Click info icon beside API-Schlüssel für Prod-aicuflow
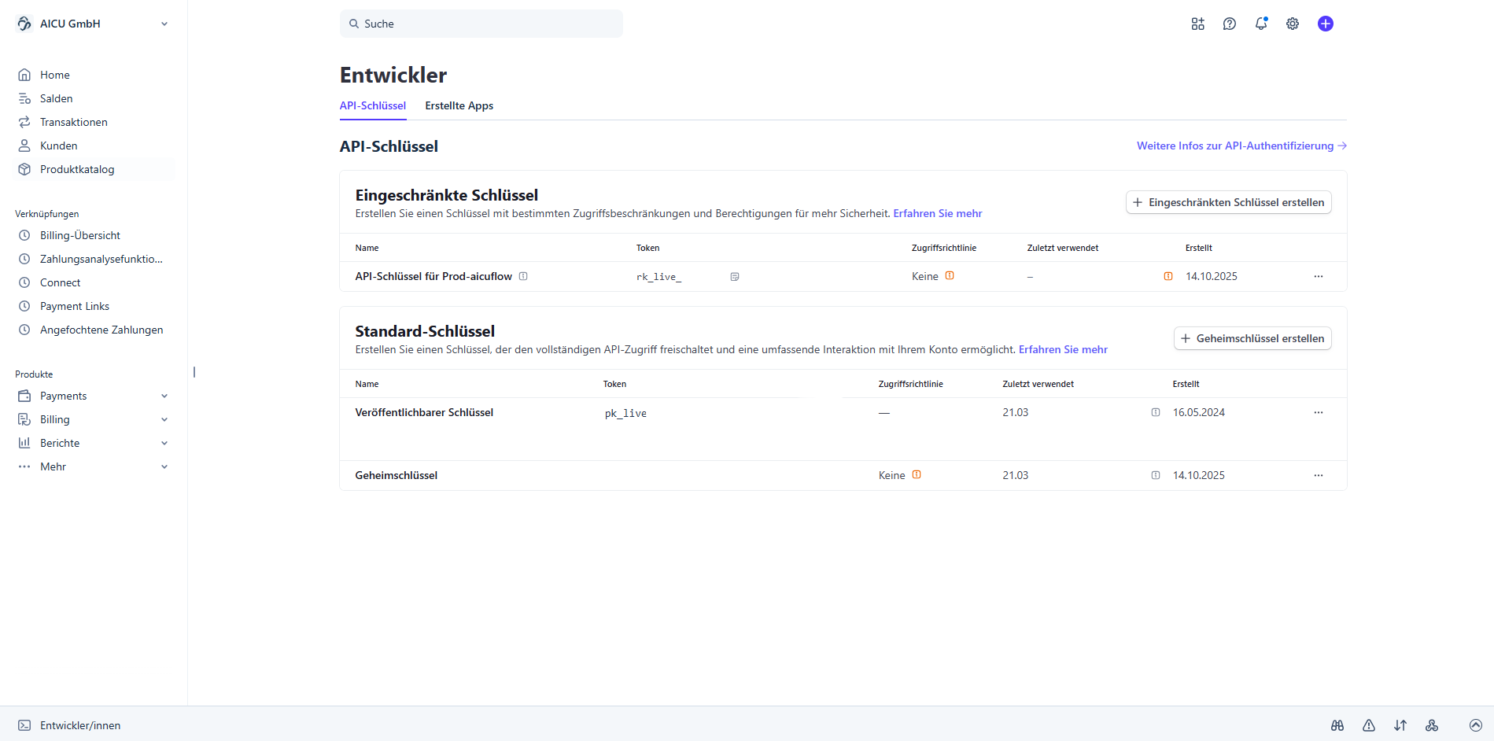 click(x=523, y=276)
